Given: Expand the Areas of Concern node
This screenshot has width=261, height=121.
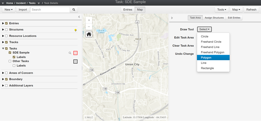Looking at the screenshot, I should click(x=3, y=73).
